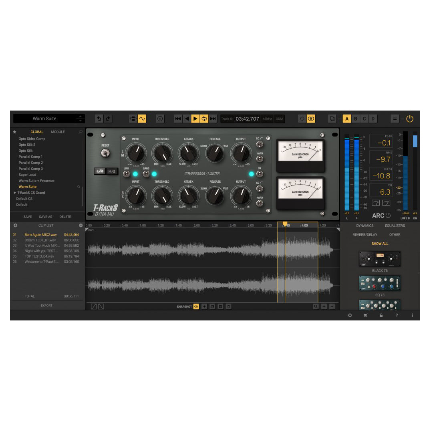Image resolution: width=431 pixels, height=431 pixels.
Task: Select comparison slot B
Action: pos(356,119)
